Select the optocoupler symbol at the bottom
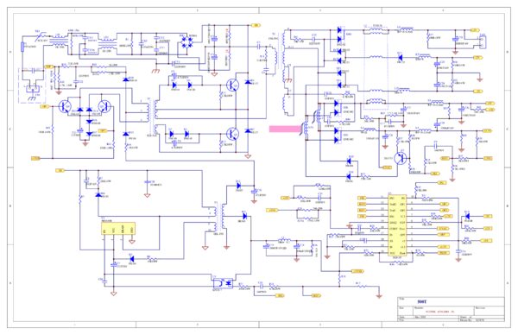518x335 pixels. (224, 283)
